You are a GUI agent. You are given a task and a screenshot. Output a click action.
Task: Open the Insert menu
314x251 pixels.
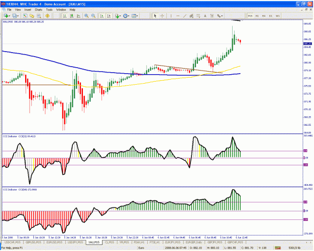[28, 10]
